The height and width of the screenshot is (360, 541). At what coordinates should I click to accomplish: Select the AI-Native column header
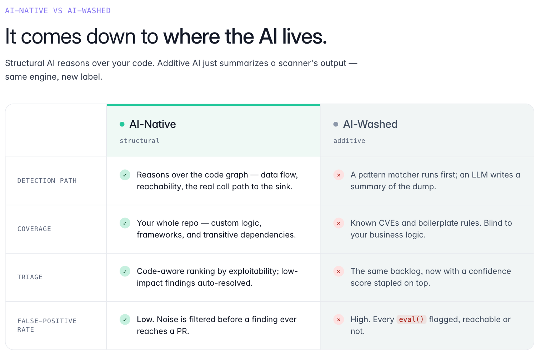pos(213,131)
